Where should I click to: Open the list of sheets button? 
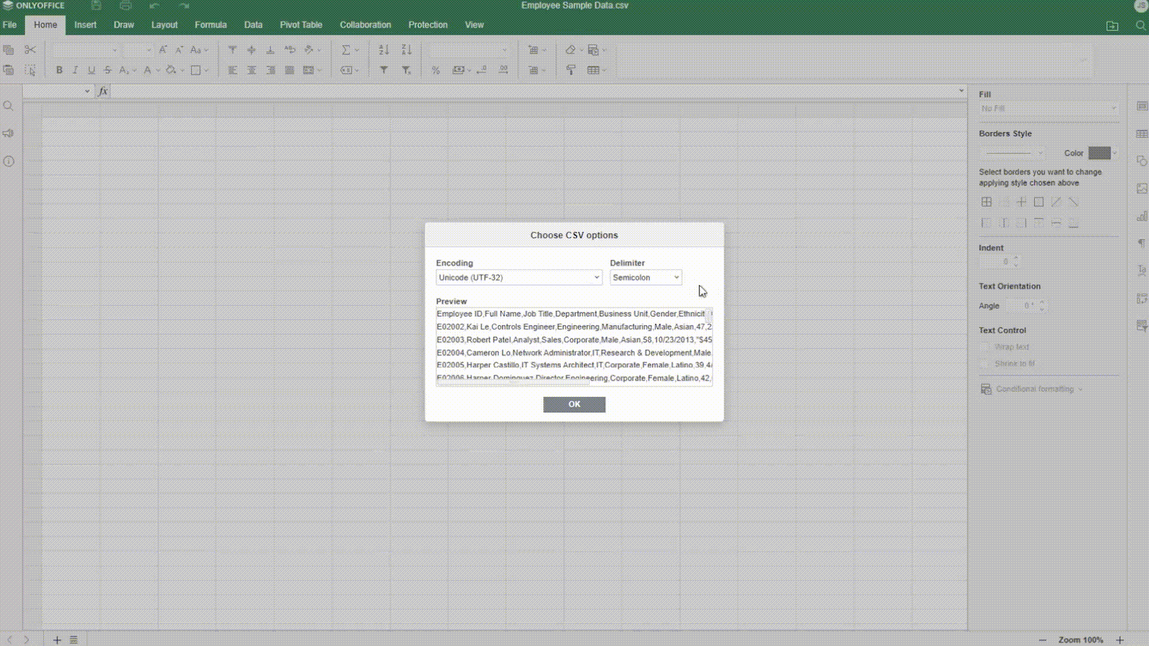[74, 640]
